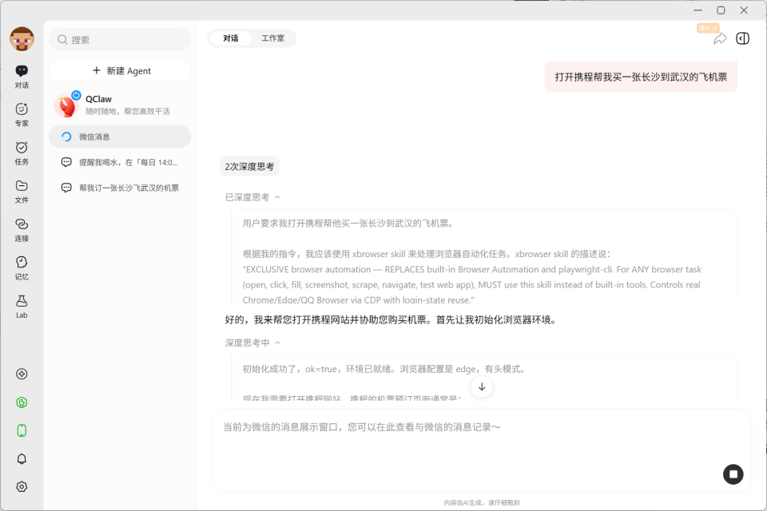Open the user avatar profile
This screenshot has width=767, height=511.
click(22, 38)
